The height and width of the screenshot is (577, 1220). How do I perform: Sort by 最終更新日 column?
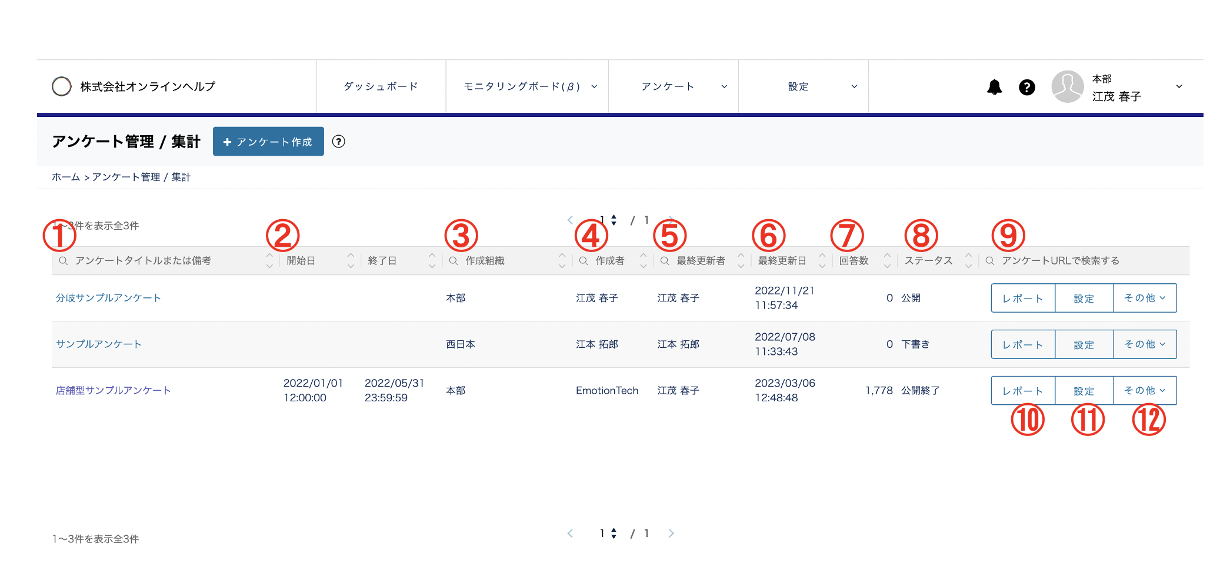[822, 261]
